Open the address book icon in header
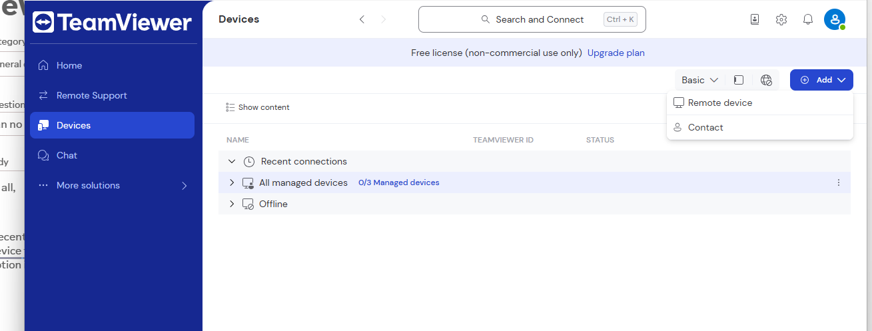Viewport: 872px width, 331px height. [x=754, y=19]
